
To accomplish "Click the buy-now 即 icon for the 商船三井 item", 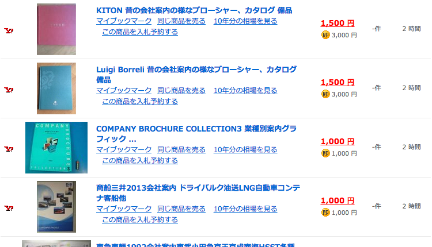I will tap(325, 213).
